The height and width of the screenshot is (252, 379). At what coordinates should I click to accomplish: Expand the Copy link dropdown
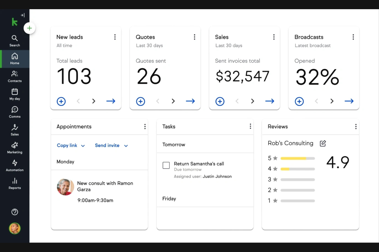pyautogui.click(x=83, y=146)
